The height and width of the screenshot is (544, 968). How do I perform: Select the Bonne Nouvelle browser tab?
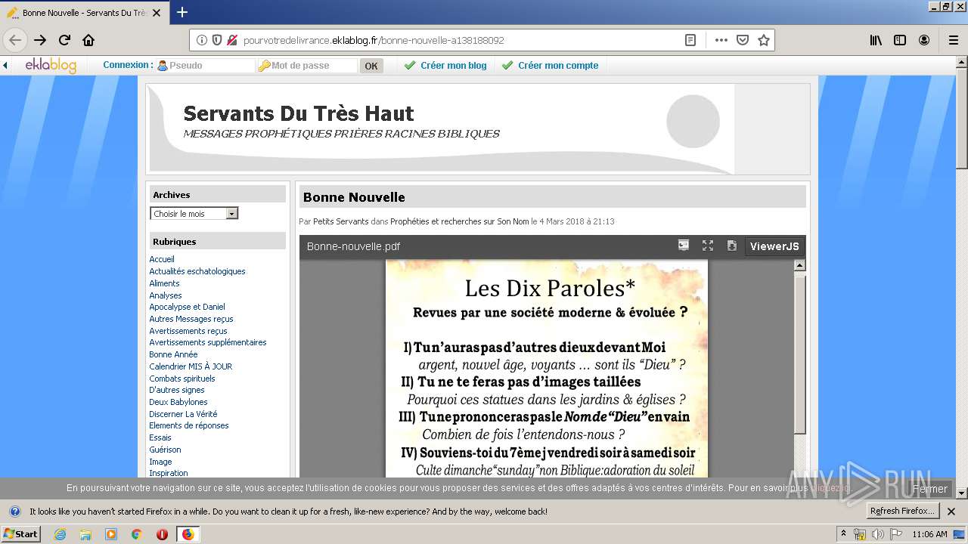coord(85,13)
